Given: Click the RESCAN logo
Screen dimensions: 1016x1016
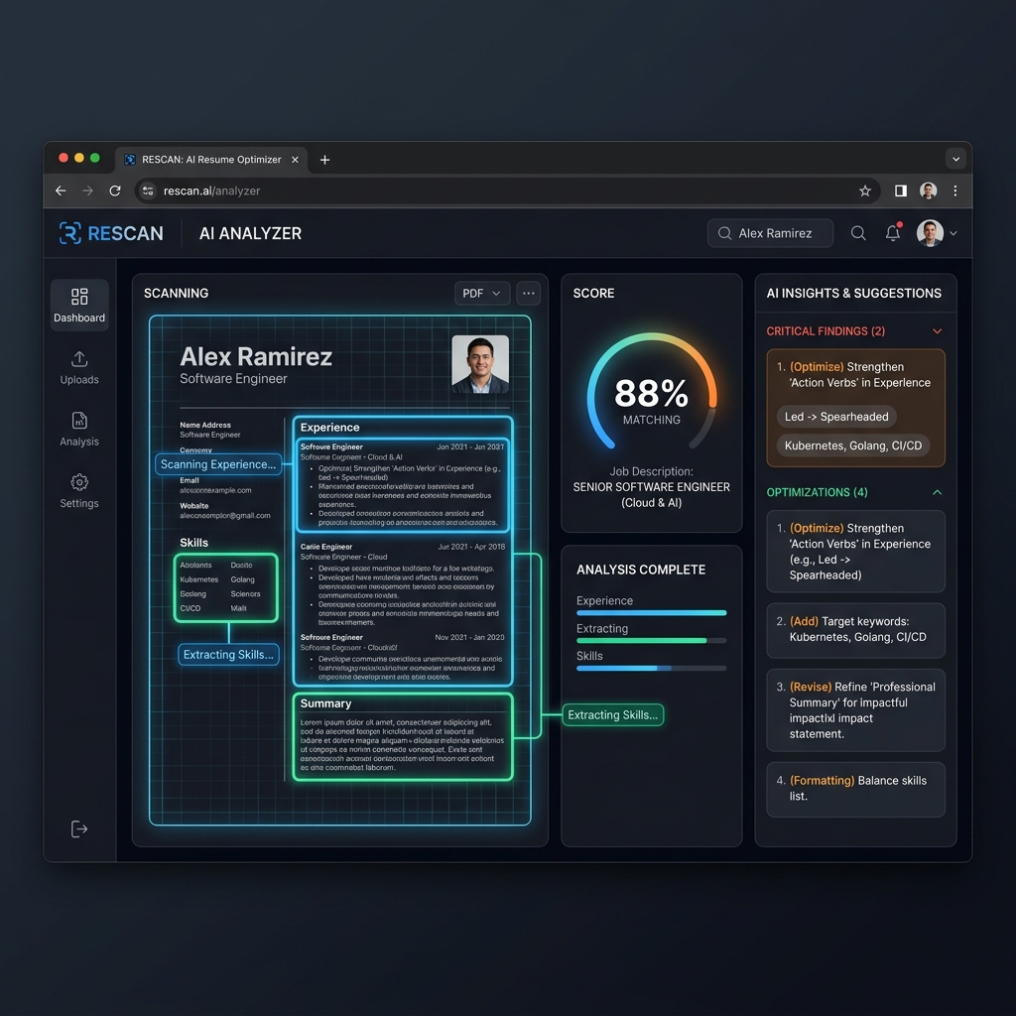Looking at the screenshot, I should tap(111, 233).
